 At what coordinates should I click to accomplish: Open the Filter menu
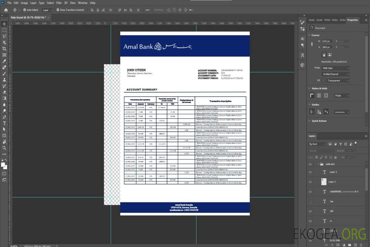click(x=59, y=3)
